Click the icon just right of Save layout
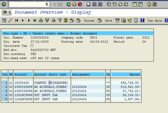 (x=117, y=21)
